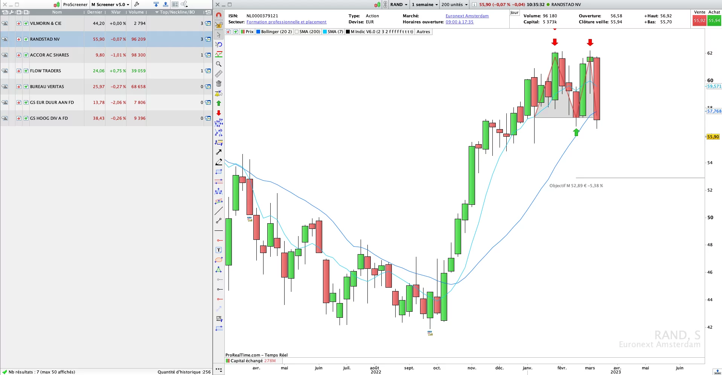Click the Nom column header
This screenshot has width=722, height=375.
pos(57,12)
